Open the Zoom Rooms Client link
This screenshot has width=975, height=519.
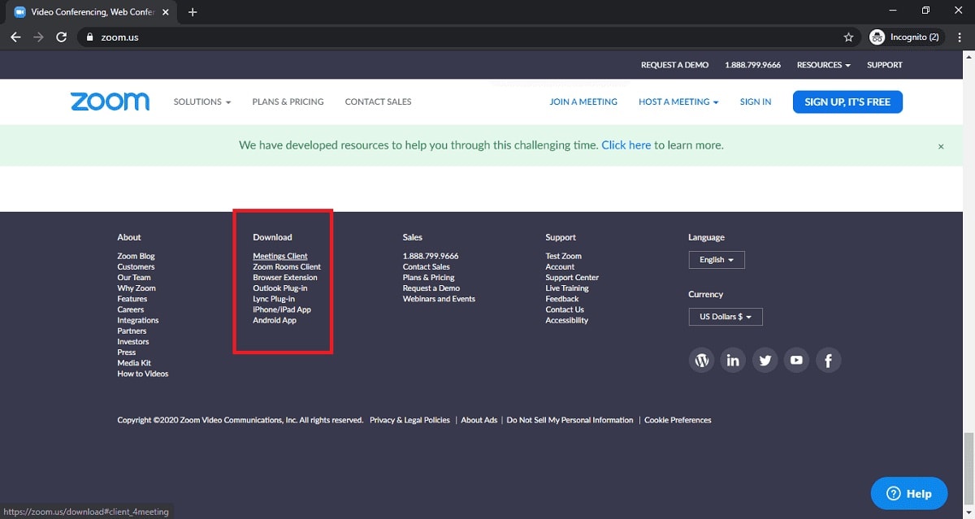pyautogui.click(x=287, y=266)
